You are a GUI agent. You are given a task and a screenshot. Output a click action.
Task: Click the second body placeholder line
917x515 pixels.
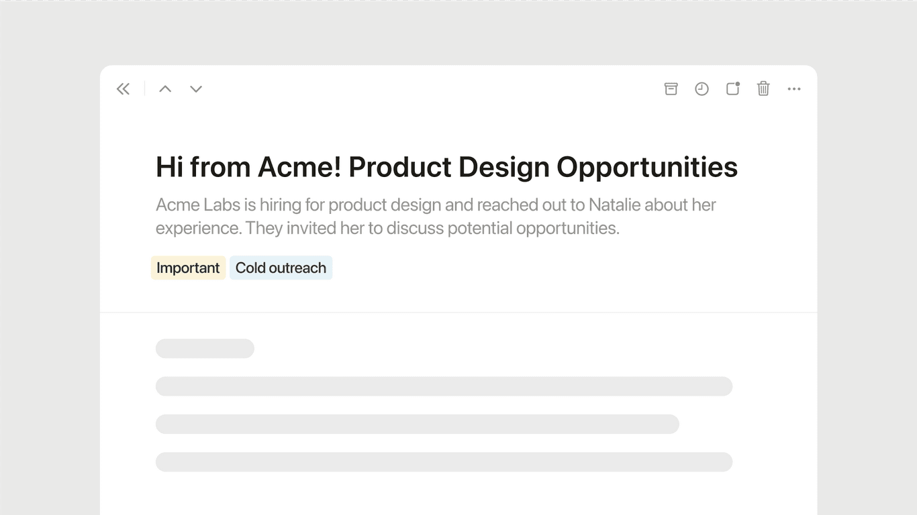(x=417, y=424)
